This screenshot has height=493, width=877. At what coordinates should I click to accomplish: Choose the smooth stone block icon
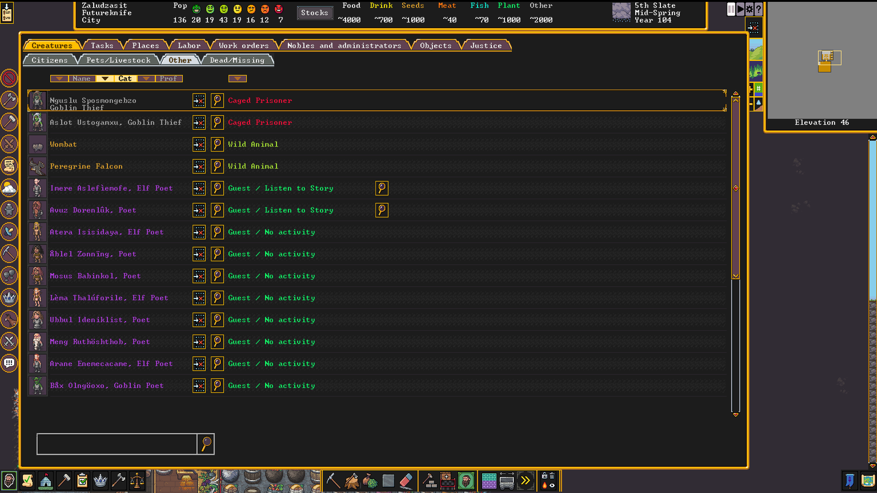tap(388, 481)
